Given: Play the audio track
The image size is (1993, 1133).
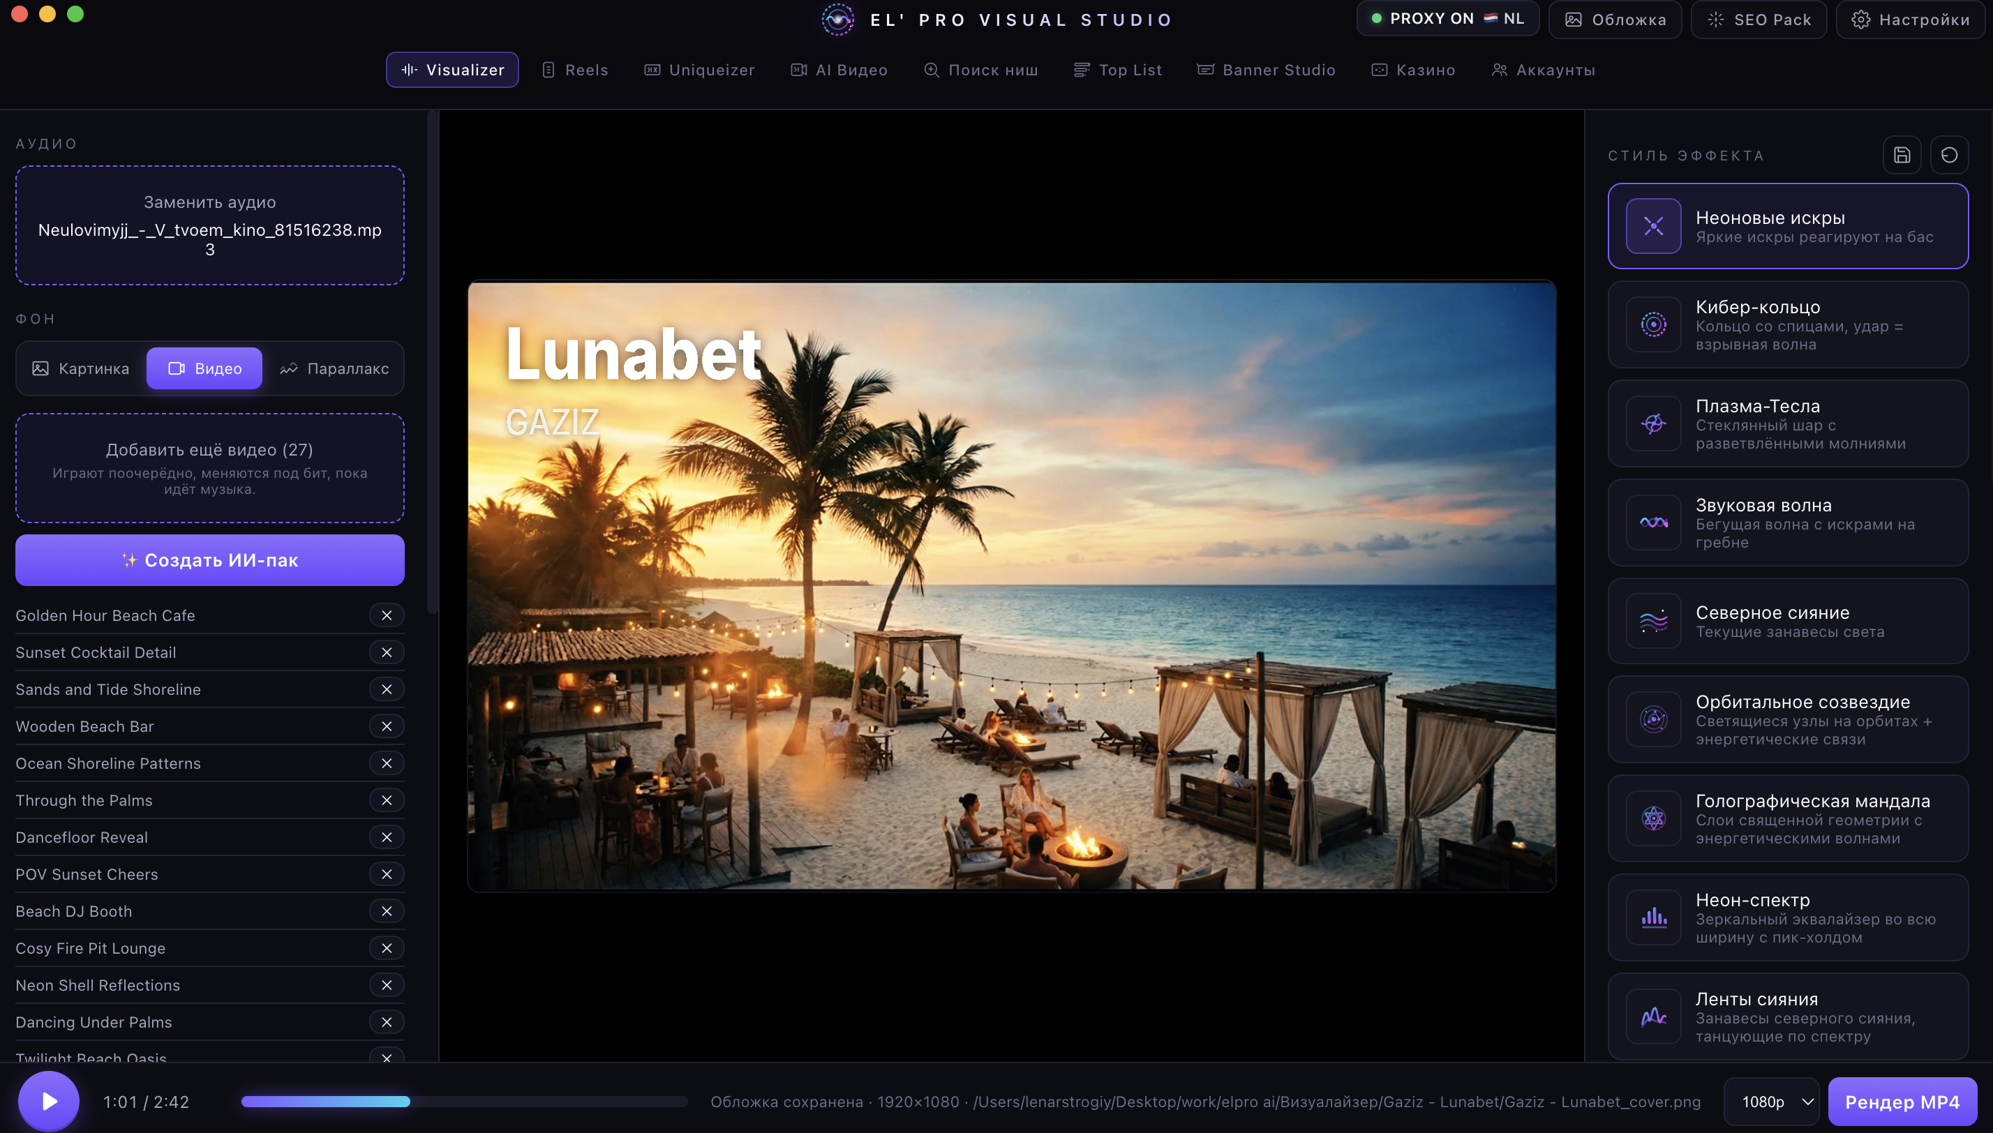Looking at the screenshot, I should click(x=49, y=1102).
